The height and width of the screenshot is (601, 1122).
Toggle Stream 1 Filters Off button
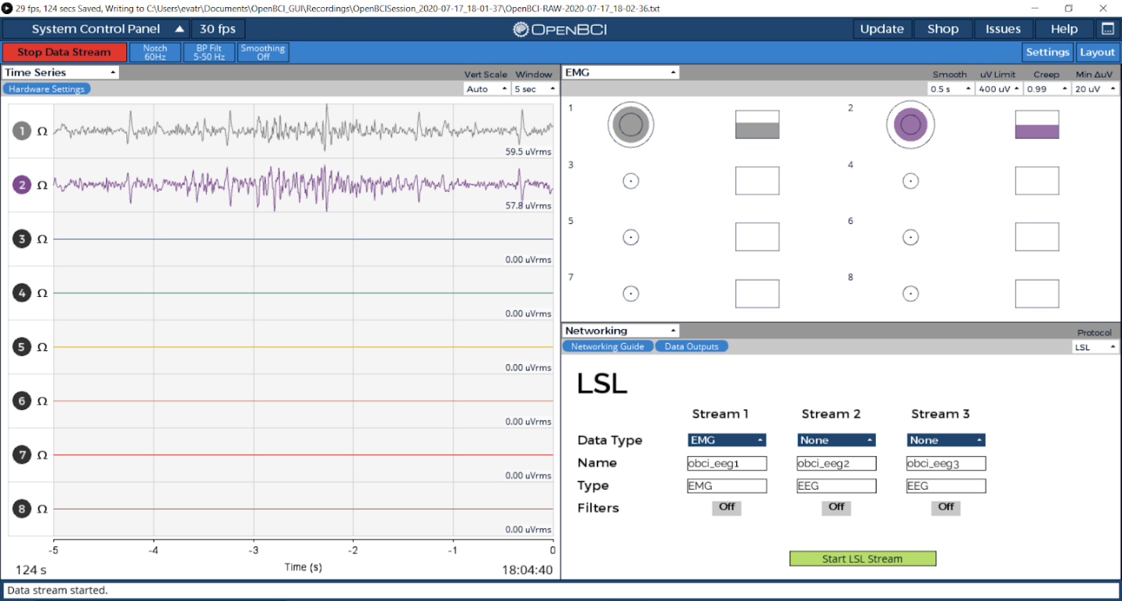pos(727,507)
